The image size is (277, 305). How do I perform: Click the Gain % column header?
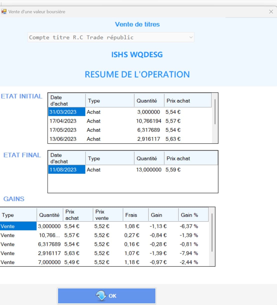[193, 215]
